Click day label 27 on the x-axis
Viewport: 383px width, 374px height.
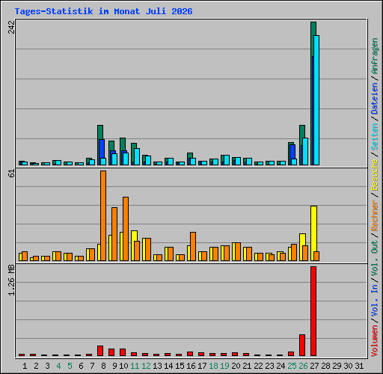314,366
